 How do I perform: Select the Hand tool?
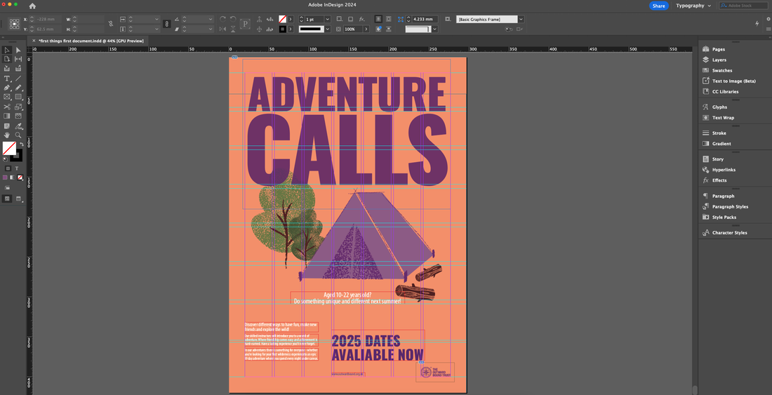point(7,135)
